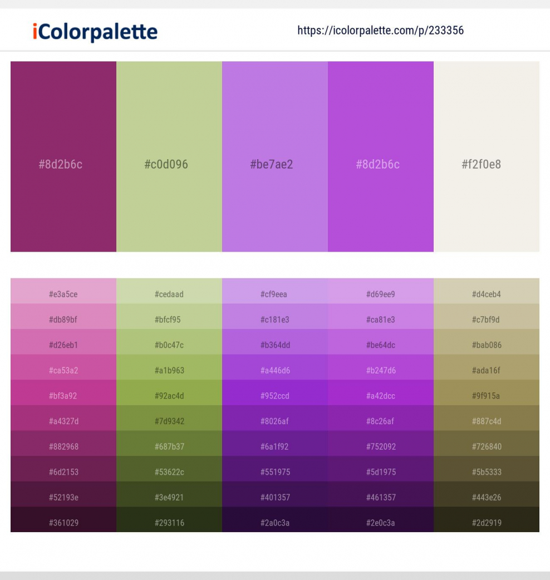Click the #752092 deep purple shade
The height and width of the screenshot is (580, 550).
(x=380, y=446)
